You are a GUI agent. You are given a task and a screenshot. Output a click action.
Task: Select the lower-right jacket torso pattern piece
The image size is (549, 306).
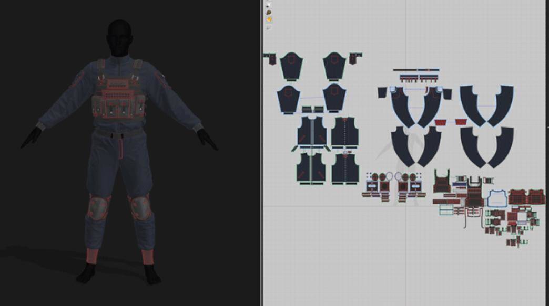pyautogui.click(x=345, y=168)
